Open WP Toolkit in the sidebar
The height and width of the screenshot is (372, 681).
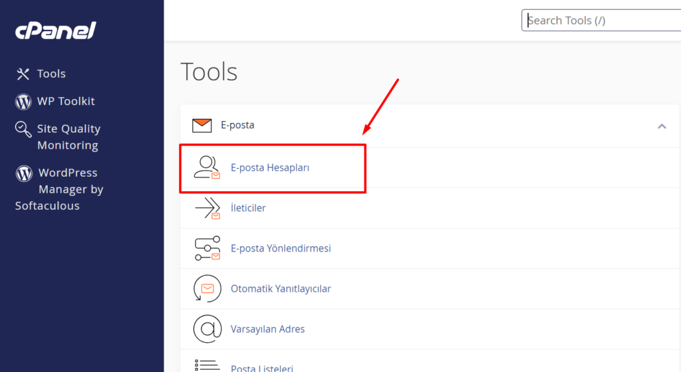tap(66, 101)
